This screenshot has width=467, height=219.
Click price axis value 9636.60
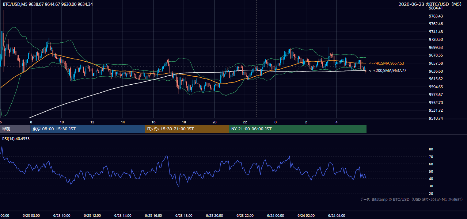pyautogui.click(x=436, y=71)
